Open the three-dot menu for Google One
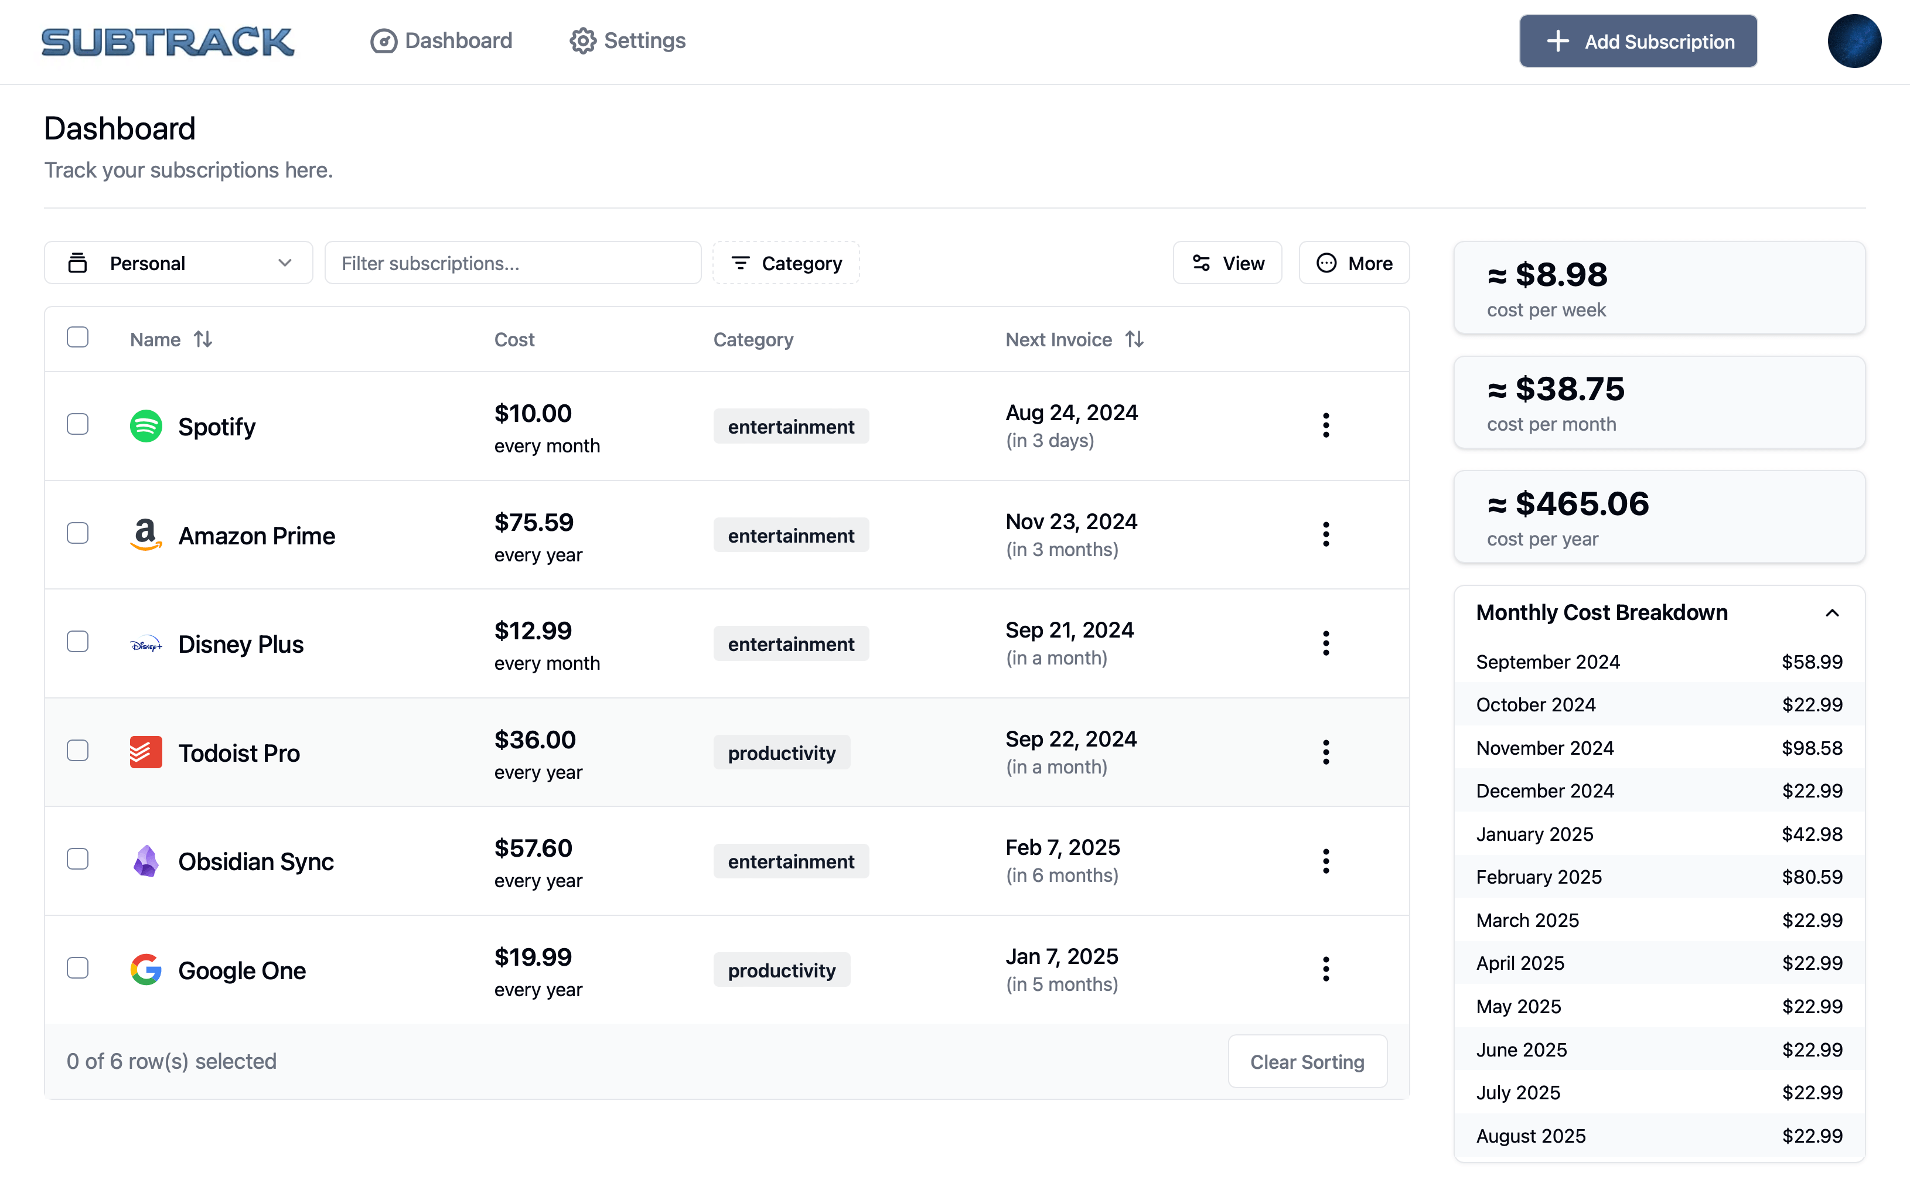 1325,969
